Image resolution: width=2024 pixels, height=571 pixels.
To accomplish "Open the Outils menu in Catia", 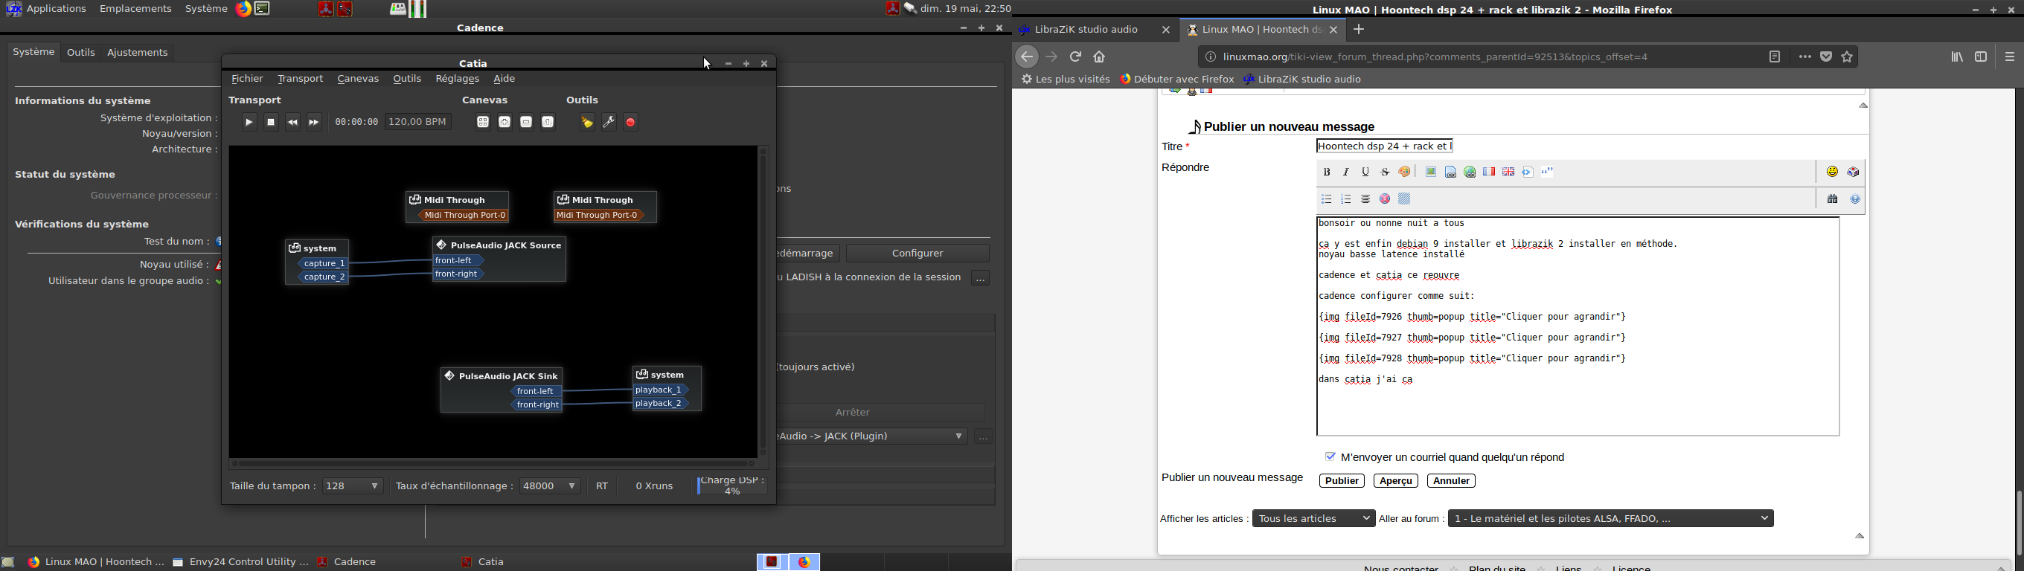I will pos(407,79).
